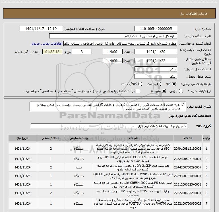Click the announcement date field 1401/11/17 - 12:19
The image size is (219, 212).
pyautogui.click(x=41, y=29)
